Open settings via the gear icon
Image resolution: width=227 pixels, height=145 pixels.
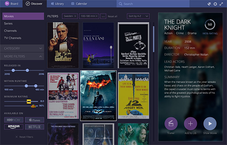pyautogui.click(x=215, y=4)
